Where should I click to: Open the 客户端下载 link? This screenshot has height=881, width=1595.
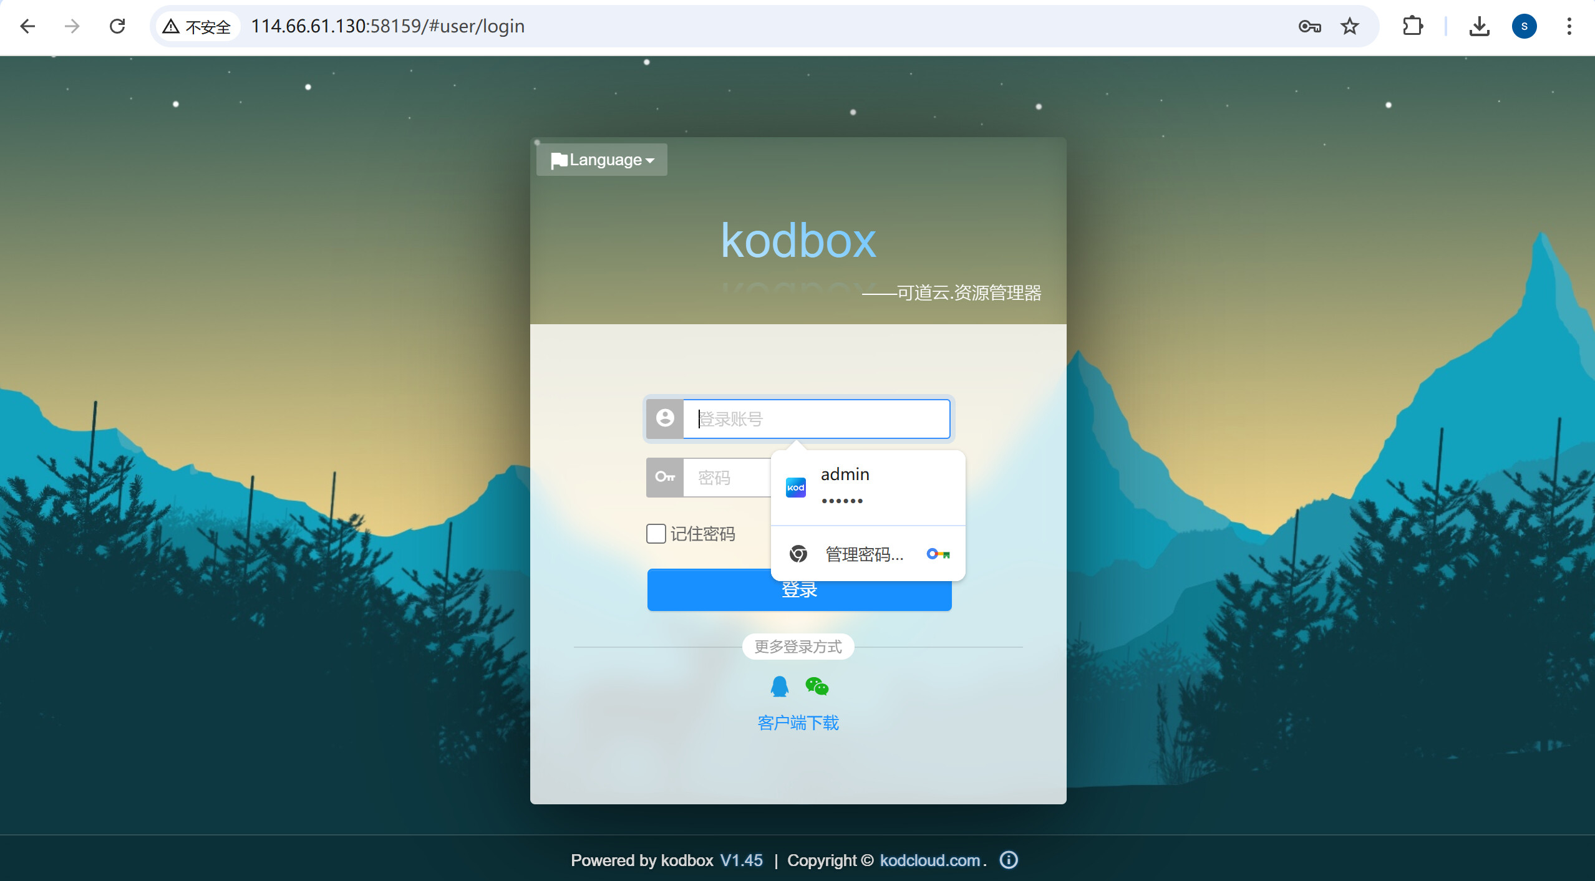(798, 723)
